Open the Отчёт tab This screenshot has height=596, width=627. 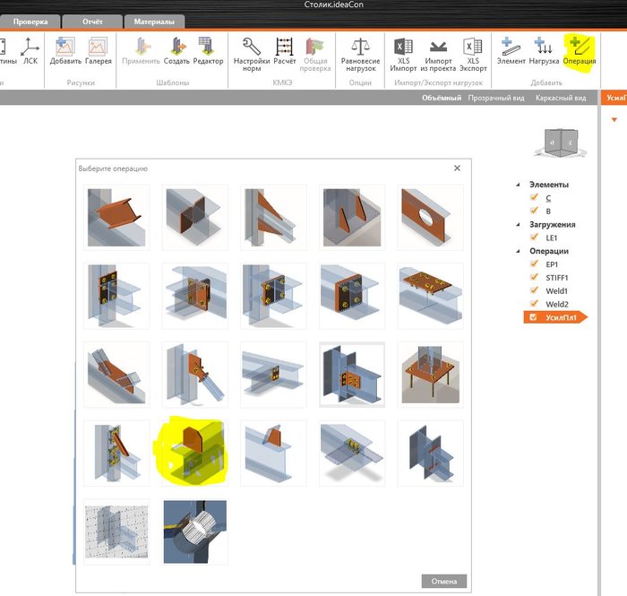(x=92, y=22)
